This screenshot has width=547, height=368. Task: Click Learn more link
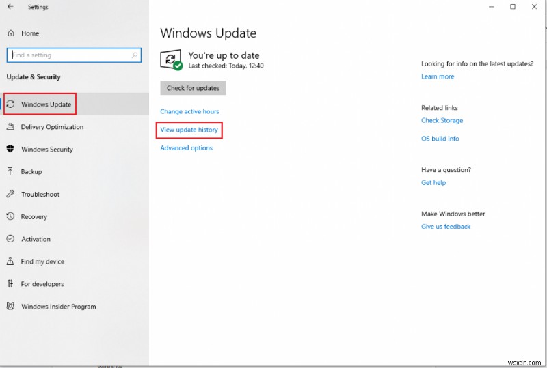[x=438, y=76]
